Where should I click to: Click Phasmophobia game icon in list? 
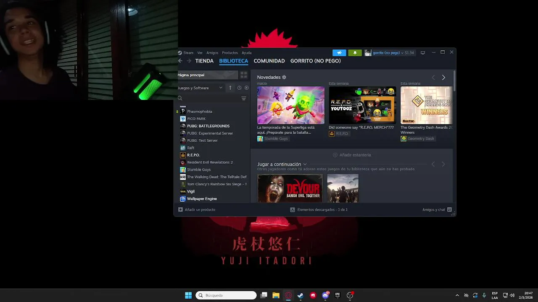click(183, 111)
